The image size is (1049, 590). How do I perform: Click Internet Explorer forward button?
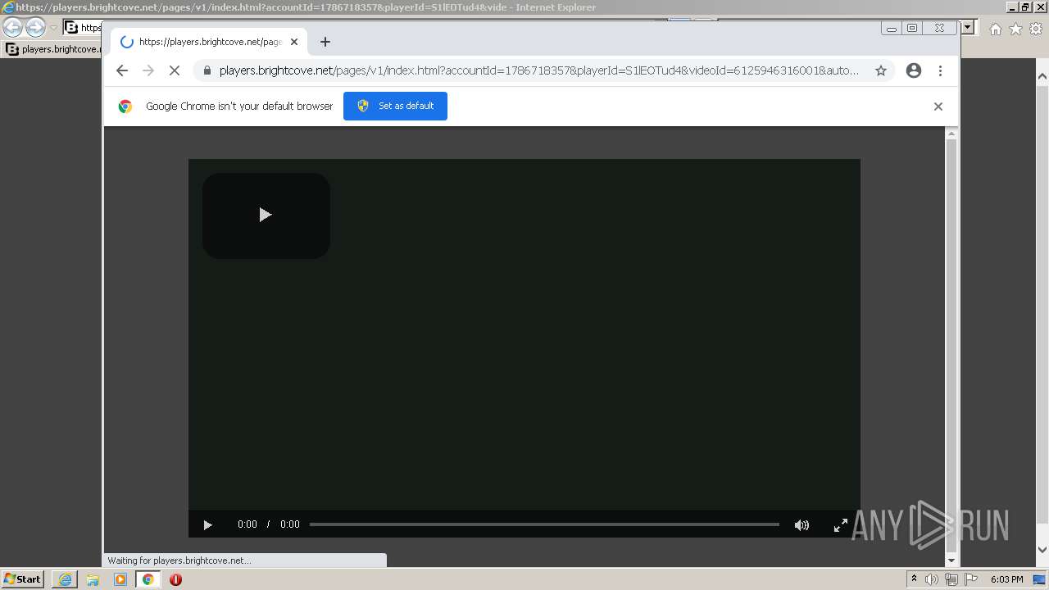35,28
